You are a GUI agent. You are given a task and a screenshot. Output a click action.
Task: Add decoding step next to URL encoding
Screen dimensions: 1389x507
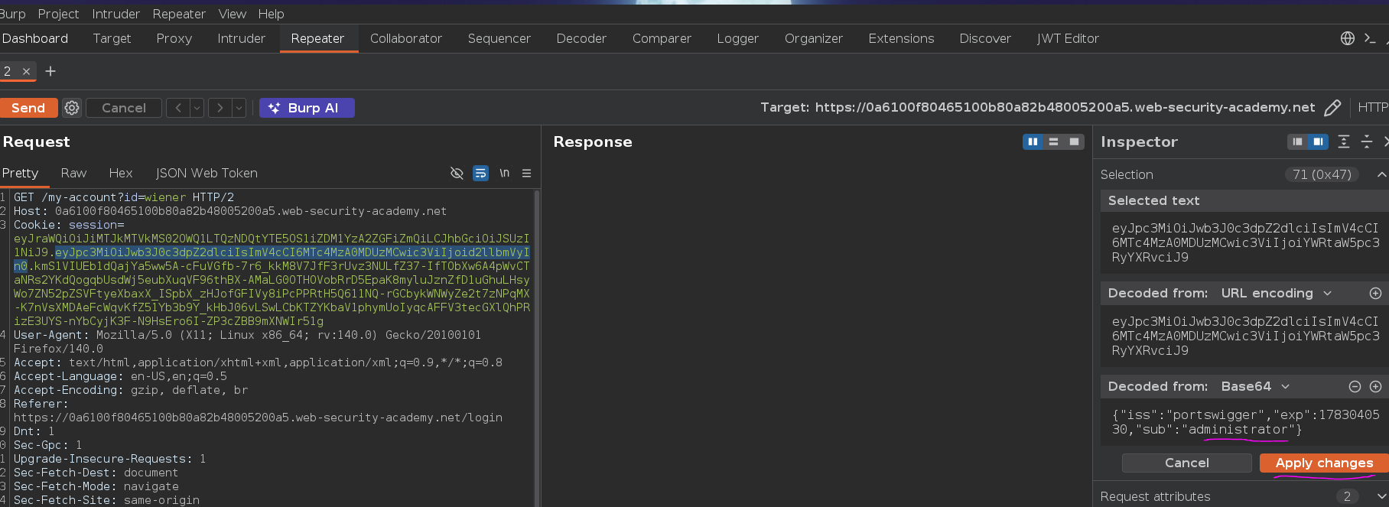1375,293
